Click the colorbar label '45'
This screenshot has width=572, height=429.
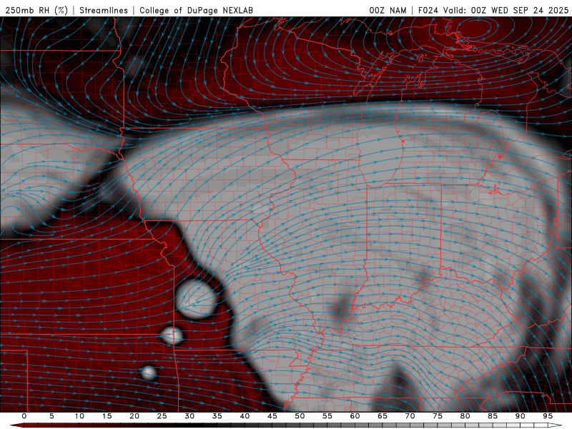pyautogui.click(x=272, y=416)
